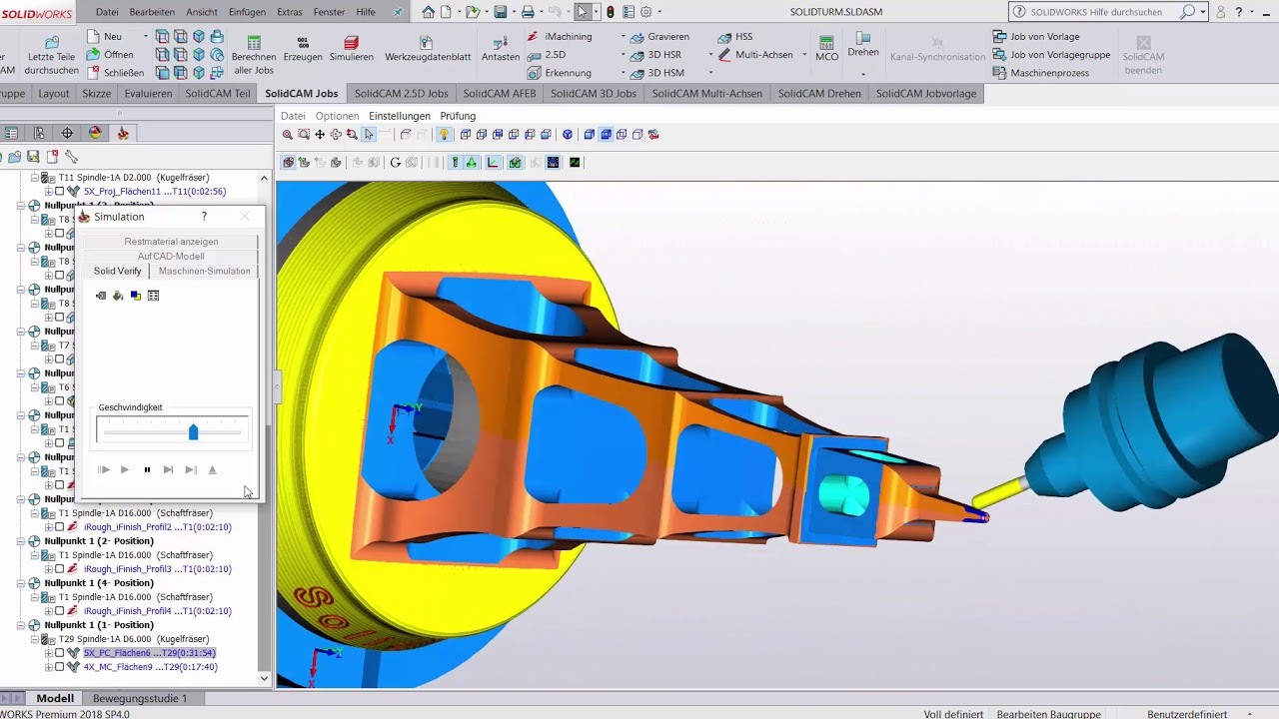Click the first Solid Verify option icon
Image resolution: width=1279 pixels, height=719 pixels.
coord(101,296)
